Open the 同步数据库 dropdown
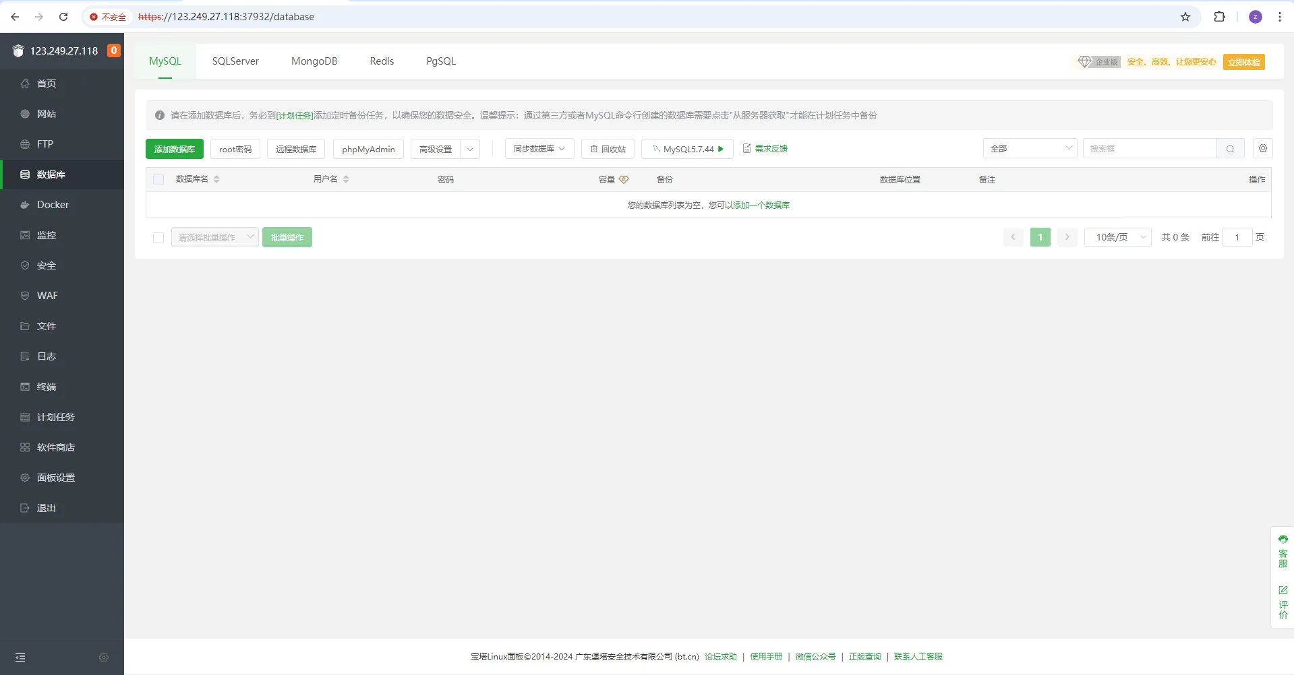 click(x=539, y=149)
